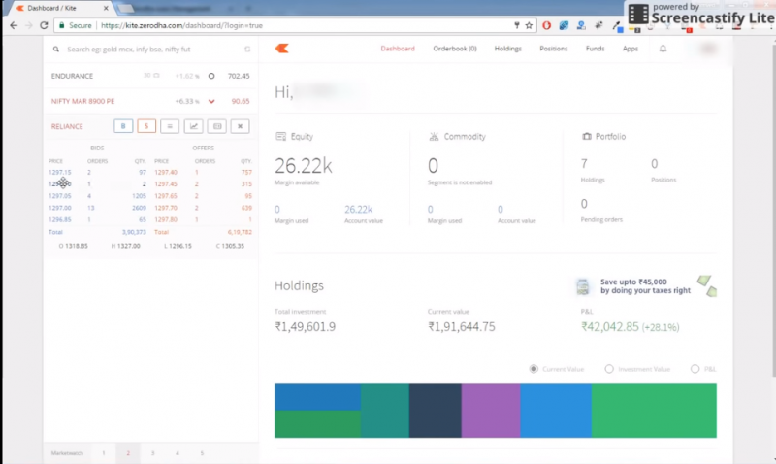Click the teal segment of holdings chart
The image size is (776, 464).
pyautogui.click(x=384, y=411)
